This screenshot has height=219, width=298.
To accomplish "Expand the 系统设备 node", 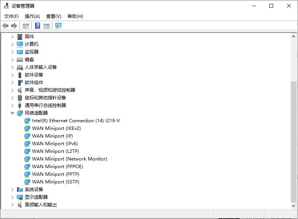I will tap(12, 190).
